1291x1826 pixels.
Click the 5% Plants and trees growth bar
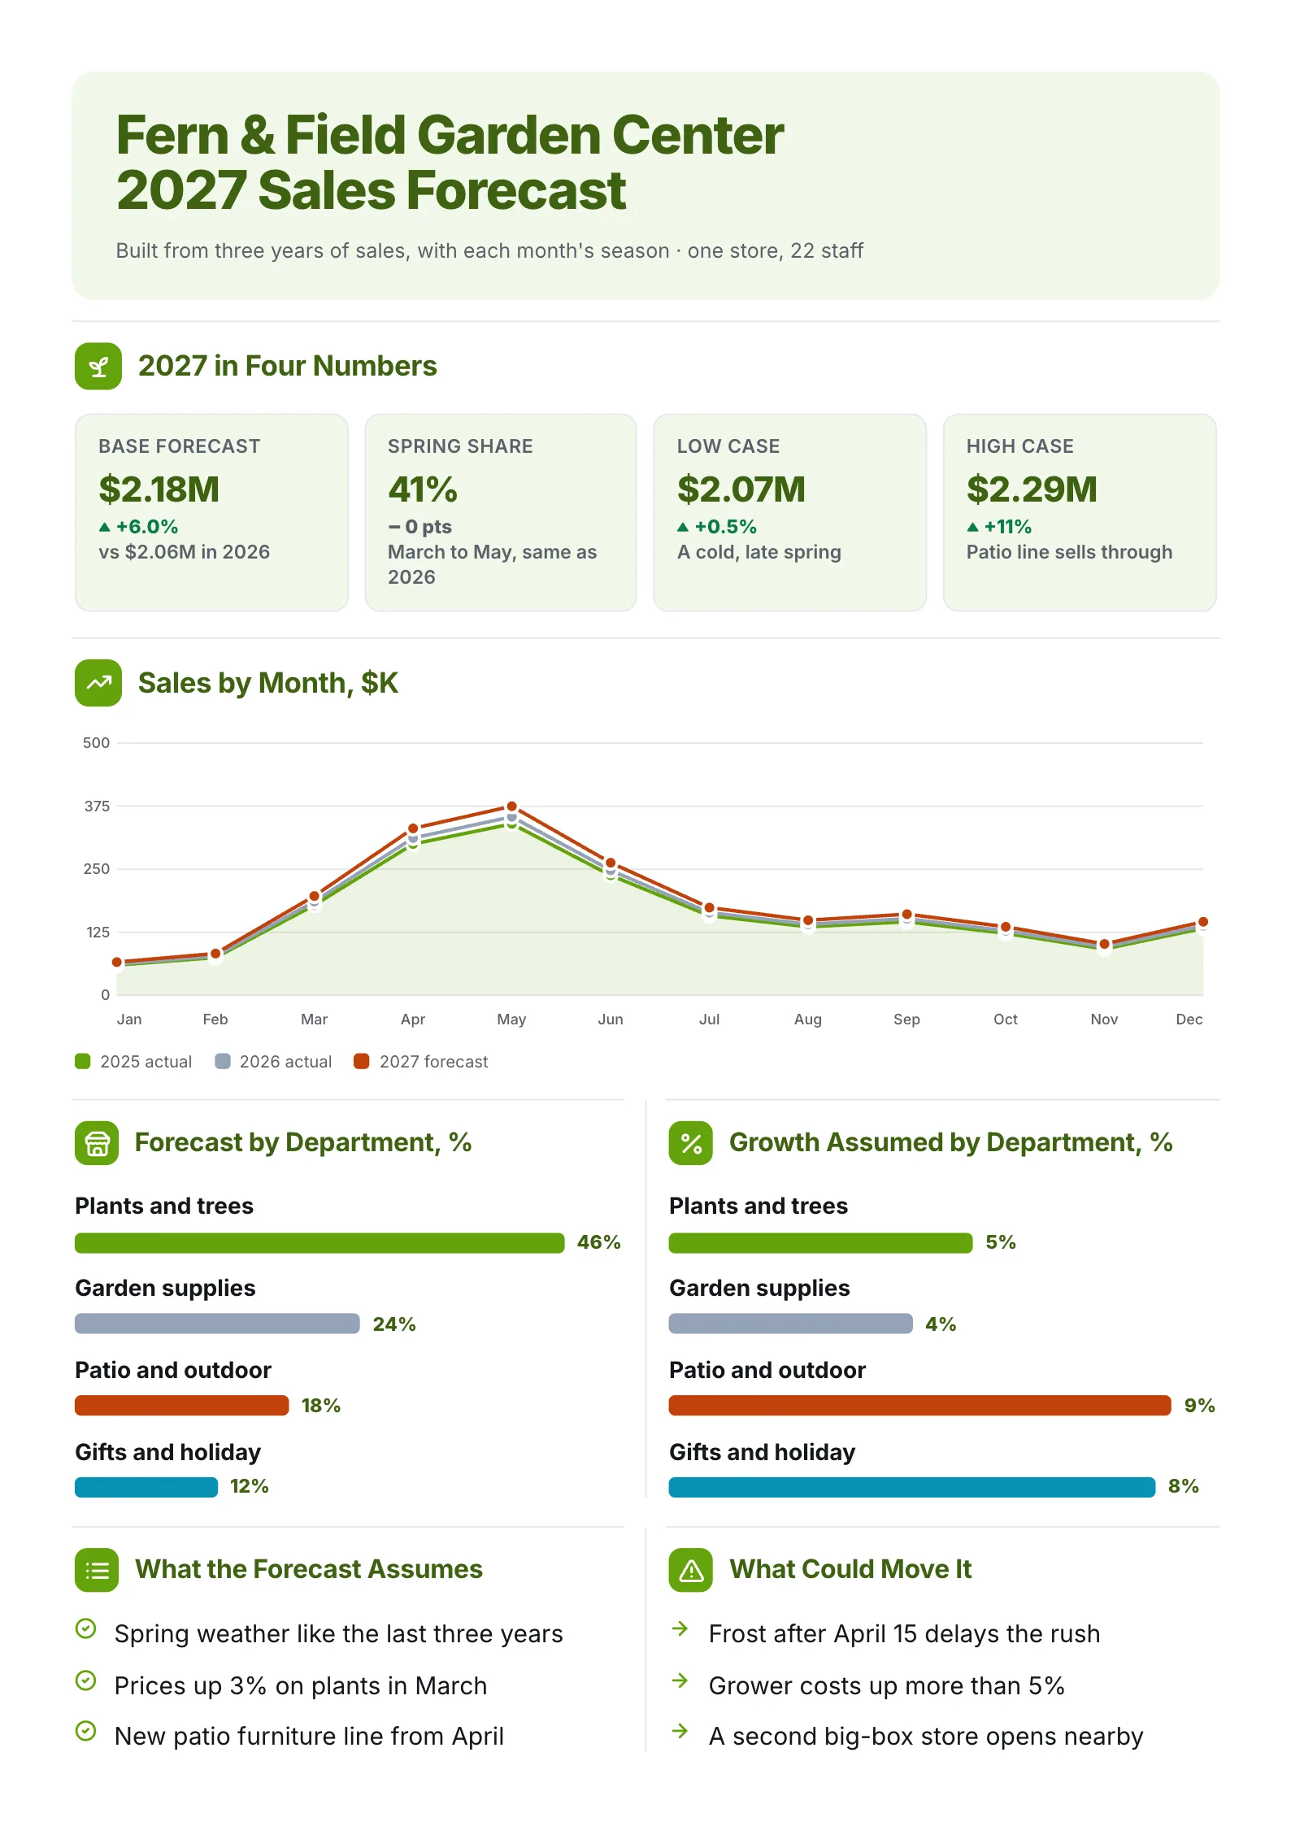pyautogui.click(x=821, y=1243)
